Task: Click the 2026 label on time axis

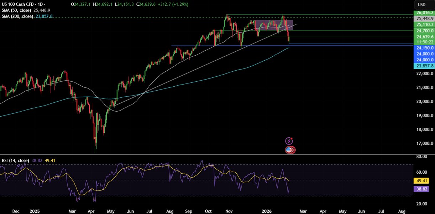Action: pos(267,211)
